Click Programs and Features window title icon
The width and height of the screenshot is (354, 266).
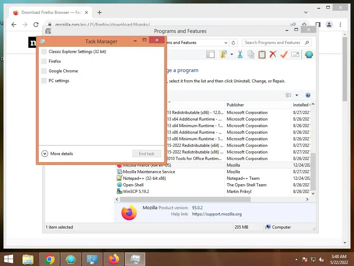(x=48, y=31)
